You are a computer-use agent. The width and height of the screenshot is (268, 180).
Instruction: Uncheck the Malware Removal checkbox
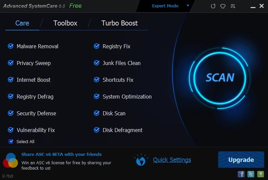(x=11, y=46)
